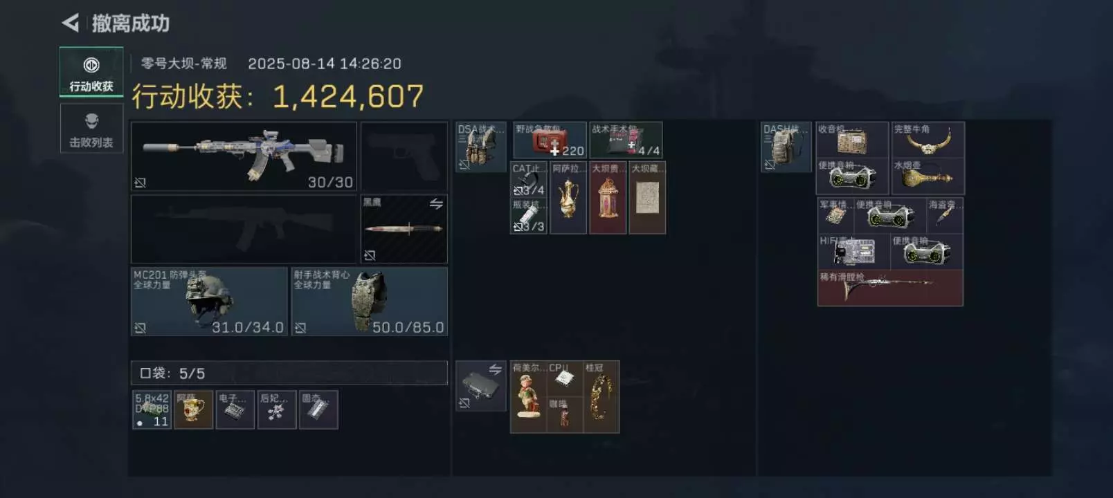Click the 桂冠 golden laurel item
Viewport: 1113px width, 498px height.
coord(601,397)
